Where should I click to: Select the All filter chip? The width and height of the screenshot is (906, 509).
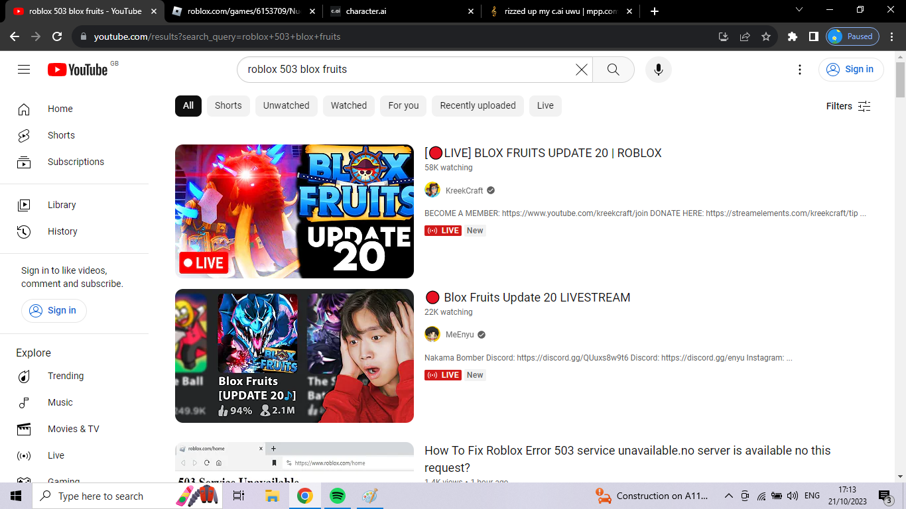(188, 105)
